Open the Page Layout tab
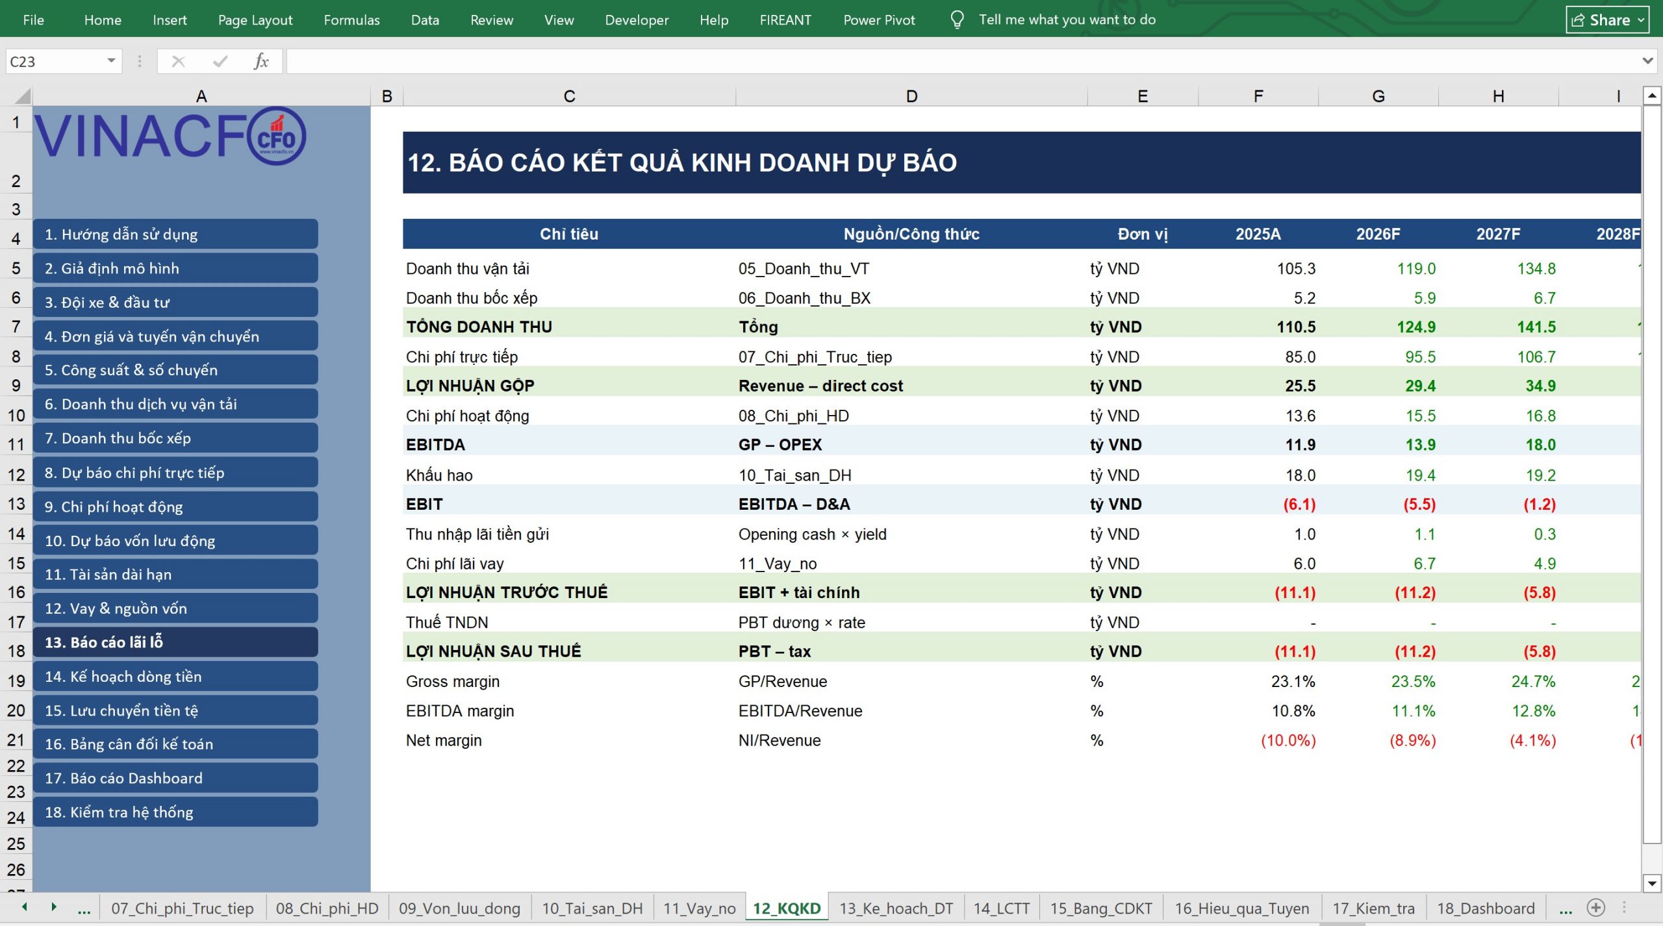 (x=255, y=19)
